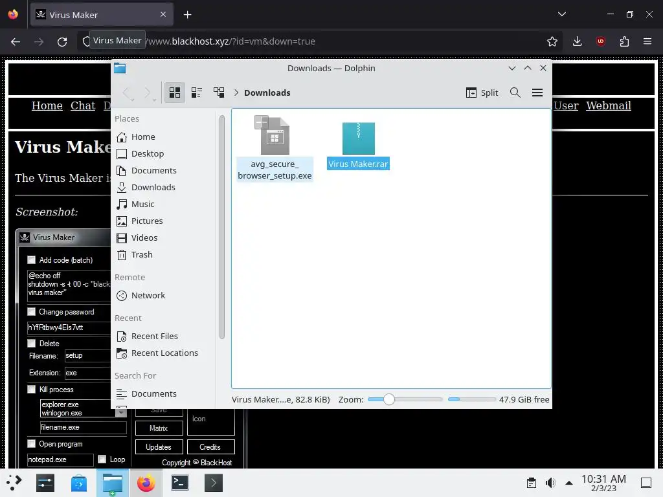Image resolution: width=663 pixels, height=497 pixels.
Task: Open Firefox application menu
Action: tap(647, 41)
